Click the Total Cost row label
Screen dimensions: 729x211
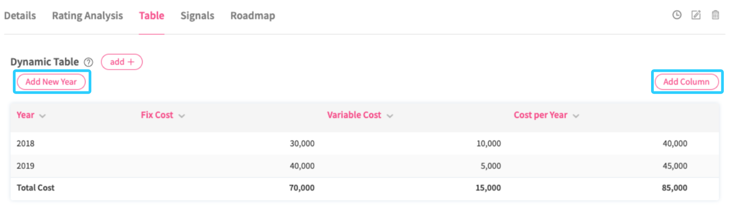35,188
